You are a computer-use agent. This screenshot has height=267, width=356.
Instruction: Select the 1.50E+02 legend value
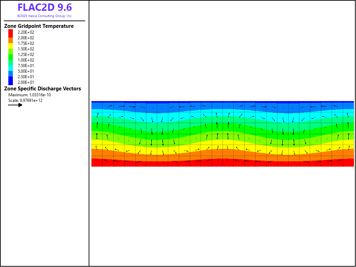coord(26,49)
